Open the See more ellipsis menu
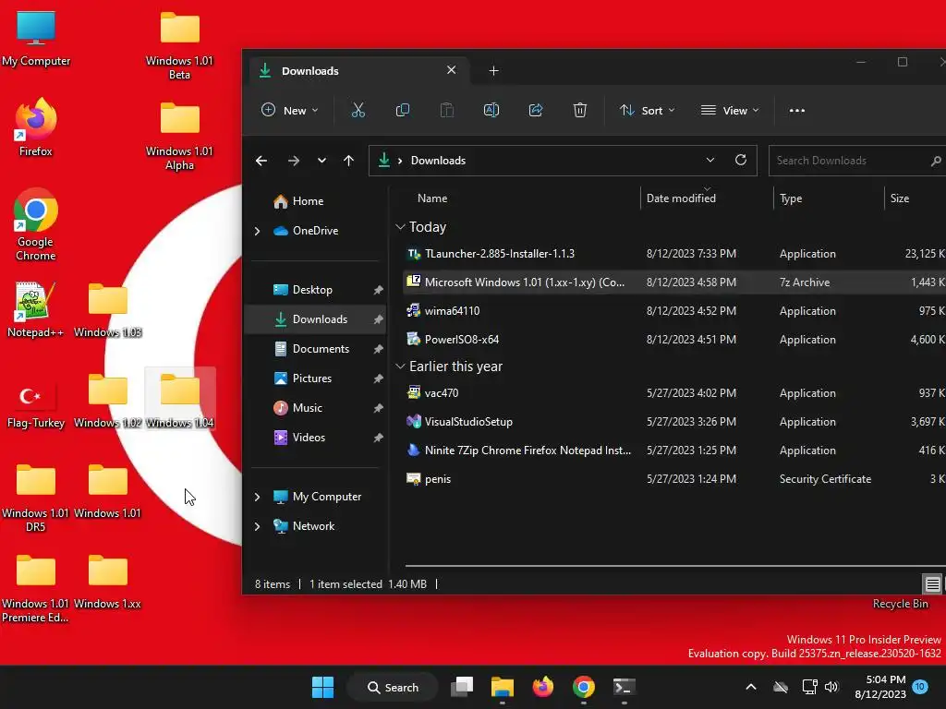This screenshot has height=709, width=946. coord(797,111)
